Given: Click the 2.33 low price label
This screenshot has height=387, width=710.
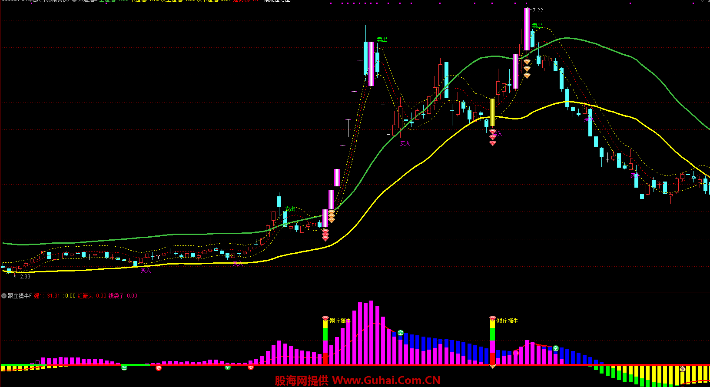Looking at the screenshot, I should (25, 276).
